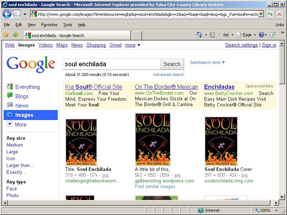Open the View menu

(32, 25)
